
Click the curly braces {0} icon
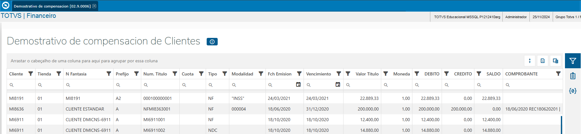coord(573,91)
